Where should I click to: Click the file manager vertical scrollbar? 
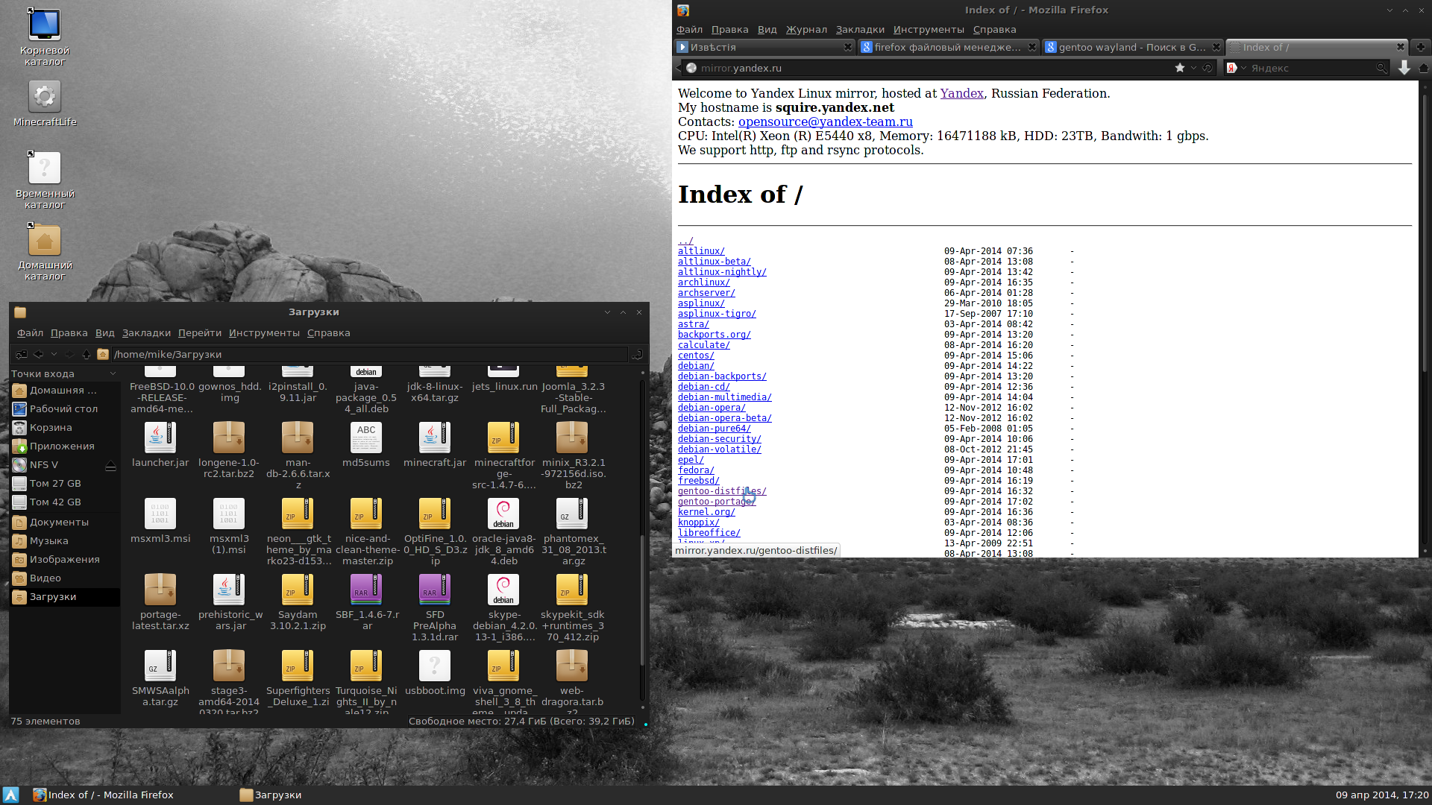point(643,599)
